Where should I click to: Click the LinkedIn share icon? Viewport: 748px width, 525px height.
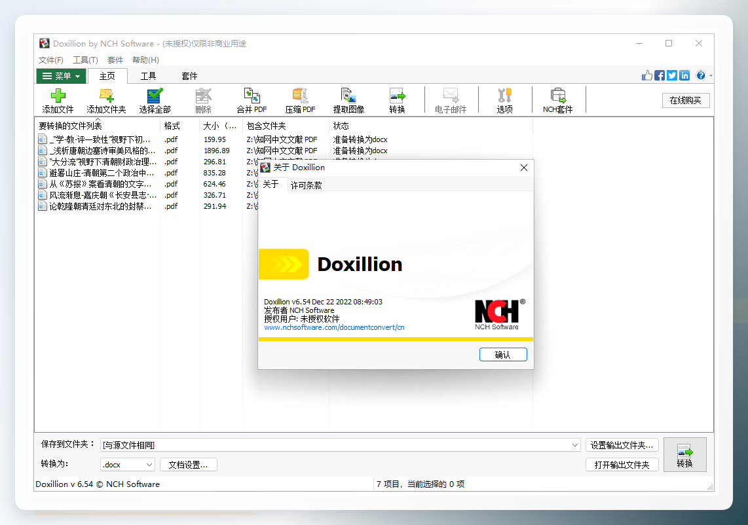click(x=684, y=75)
